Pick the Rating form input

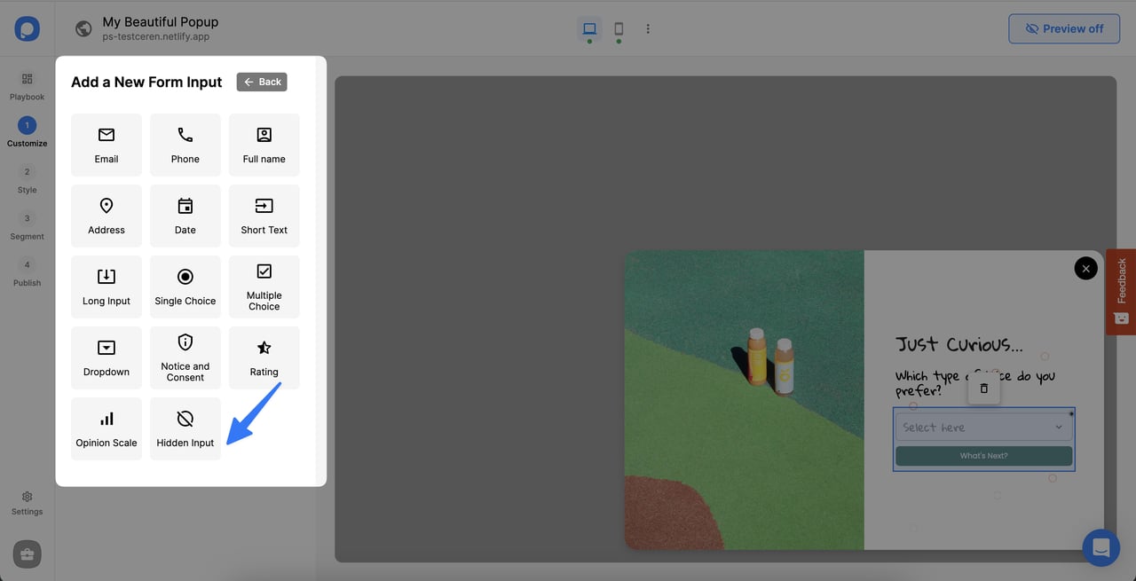264,357
